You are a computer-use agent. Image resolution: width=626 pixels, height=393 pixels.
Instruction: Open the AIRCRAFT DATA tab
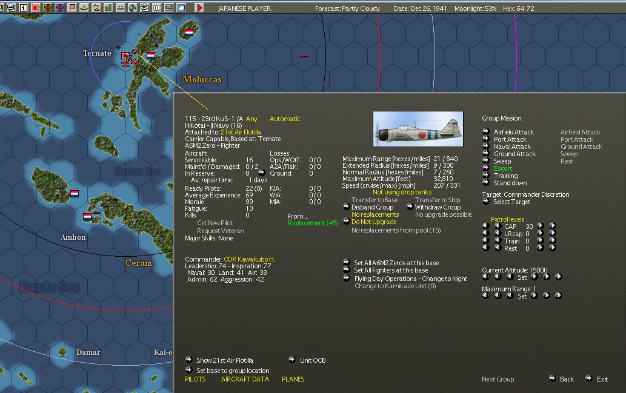tap(245, 379)
